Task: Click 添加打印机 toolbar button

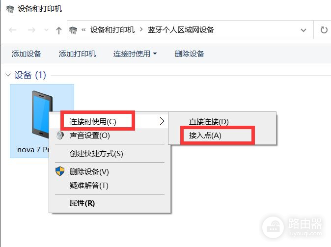Action: 77,54
